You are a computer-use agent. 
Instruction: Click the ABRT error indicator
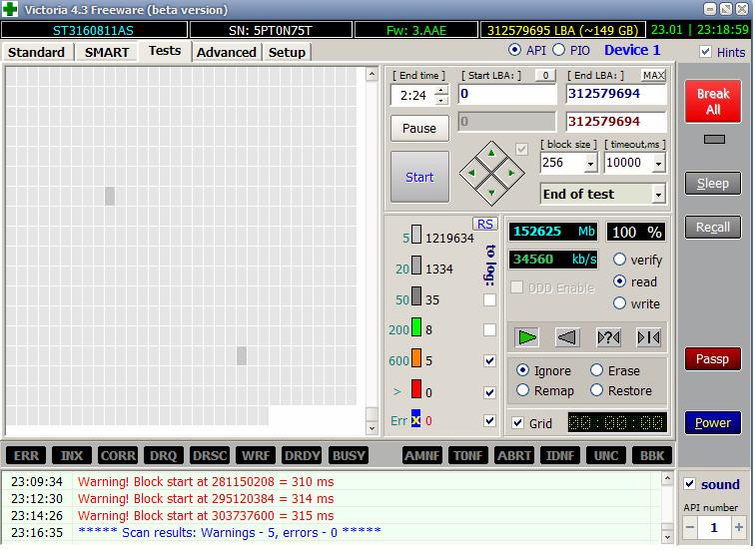point(514,456)
